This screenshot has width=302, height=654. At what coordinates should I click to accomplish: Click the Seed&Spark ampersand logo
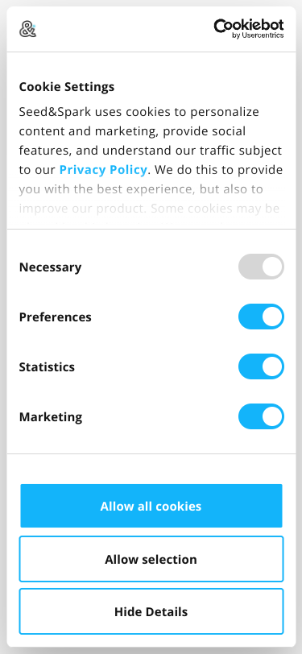[28, 29]
